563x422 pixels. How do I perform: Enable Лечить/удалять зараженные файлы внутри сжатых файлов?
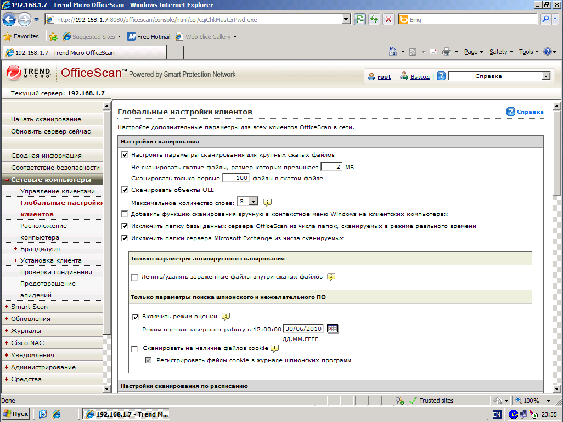click(134, 277)
